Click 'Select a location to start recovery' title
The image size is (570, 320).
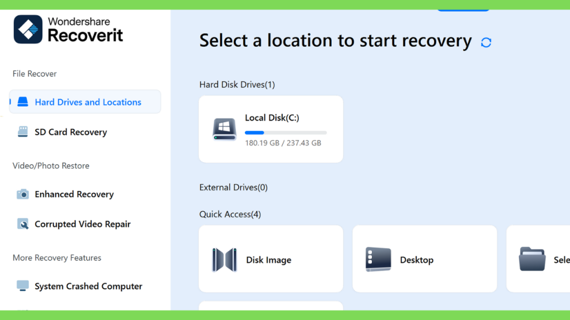click(x=336, y=41)
